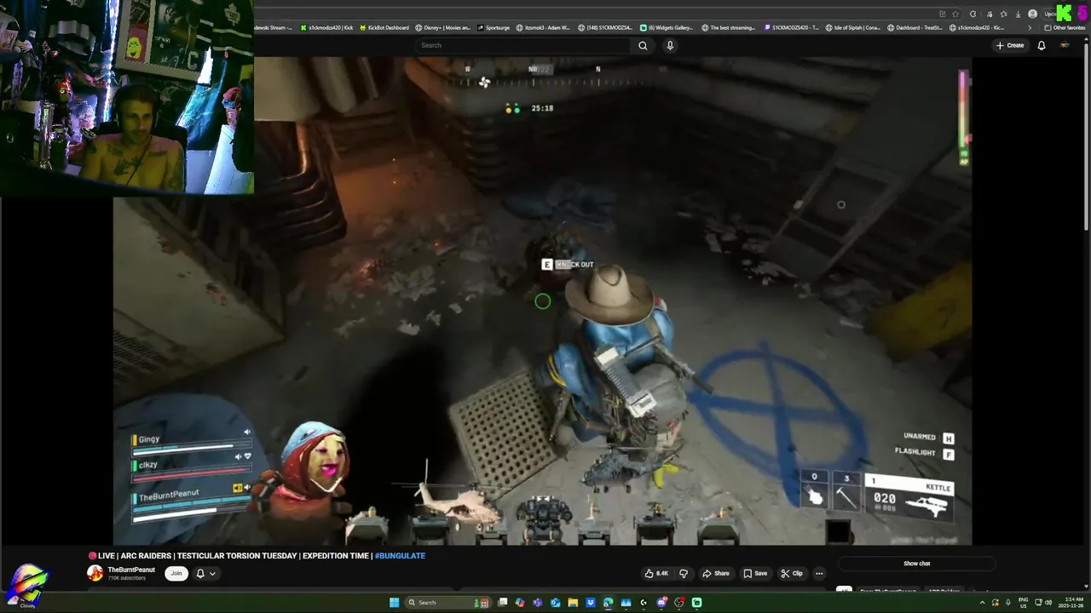Show hidden system tray icons chevron
The width and height of the screenshot is (1091, 613).
[x=983, y=603]
